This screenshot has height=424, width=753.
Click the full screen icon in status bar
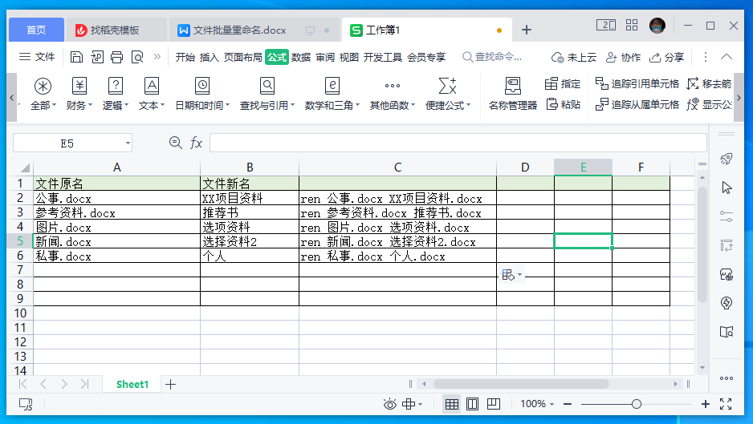tap(726, 404)
